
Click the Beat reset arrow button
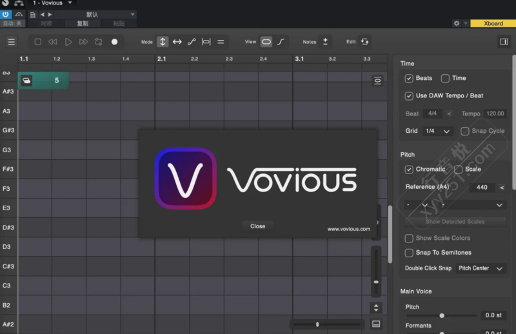449,114
